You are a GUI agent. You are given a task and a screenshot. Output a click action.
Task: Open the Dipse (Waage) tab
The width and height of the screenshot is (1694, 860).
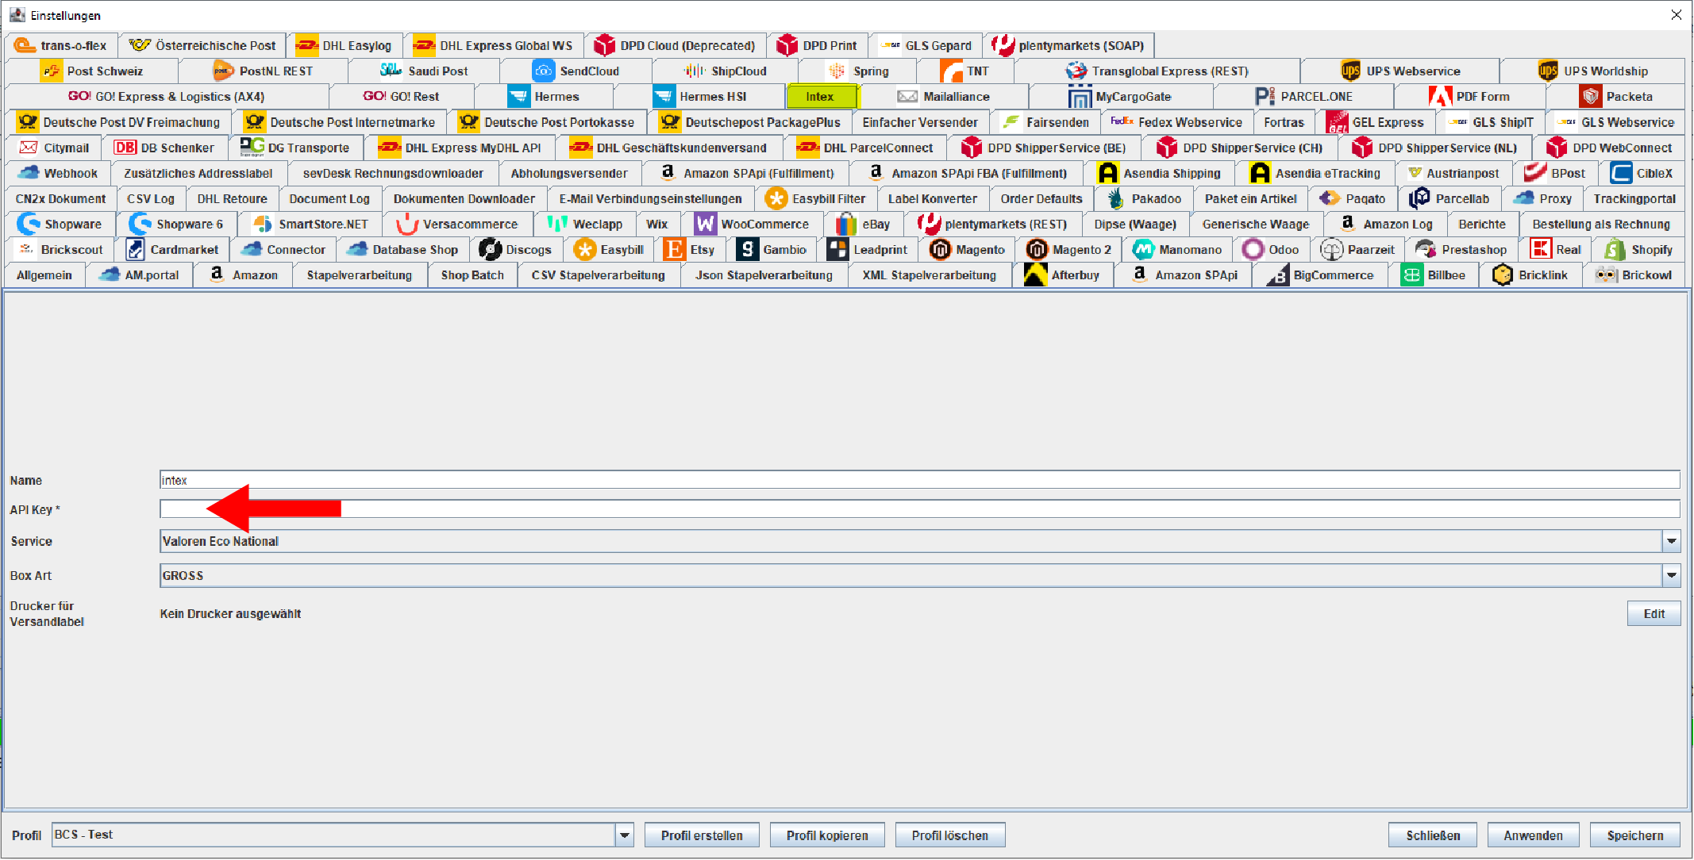tap(1135, 224)
